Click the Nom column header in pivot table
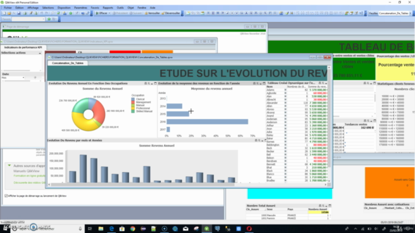415x233 pixels. pos(270,87)
